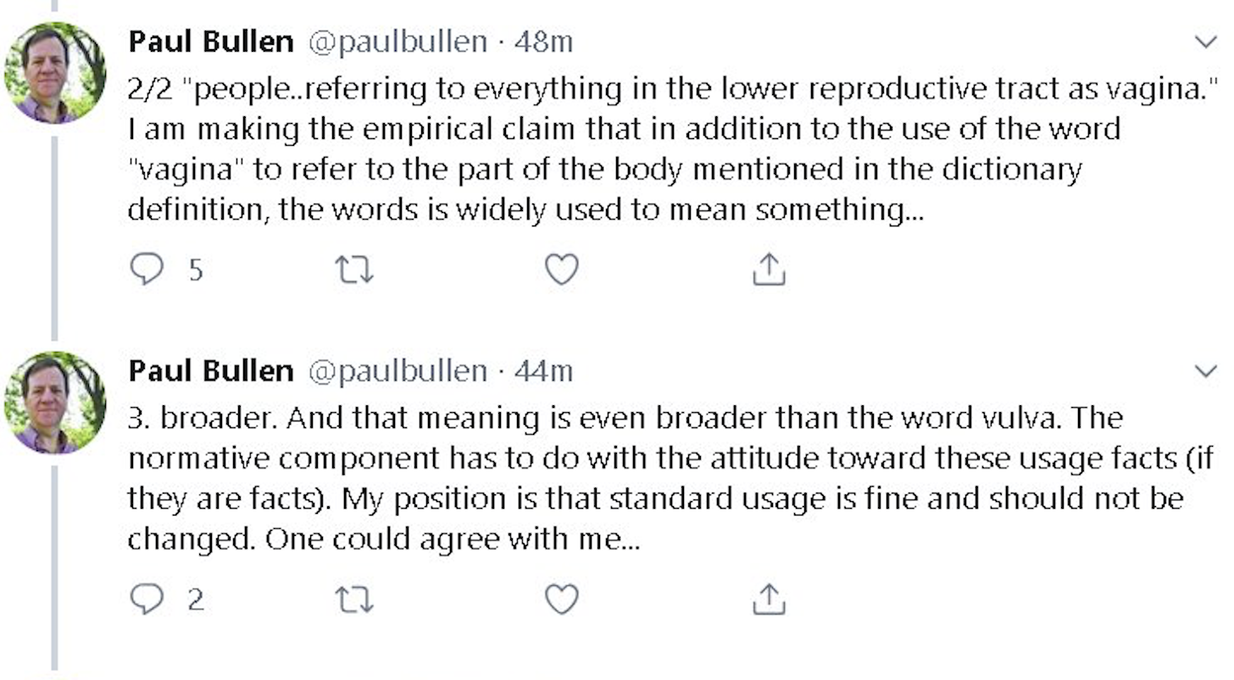Open Paul Bullen's avatar on second tweet
Viewport: 1234px width, 680px height.
click(x=55, y=403)
